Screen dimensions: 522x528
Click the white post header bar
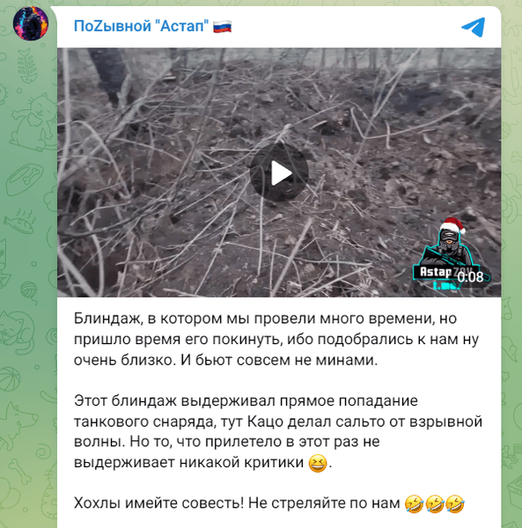[x=279, y=27]
